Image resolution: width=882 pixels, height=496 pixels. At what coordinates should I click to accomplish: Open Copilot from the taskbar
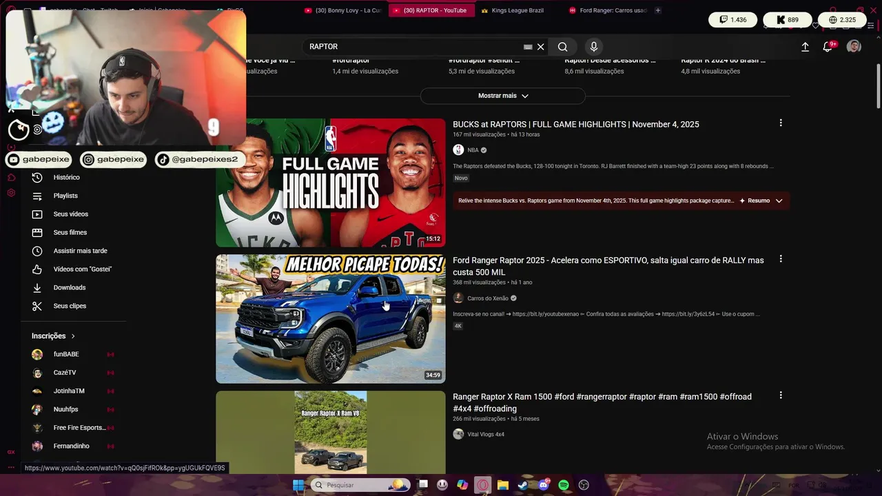tap(462, 485)
